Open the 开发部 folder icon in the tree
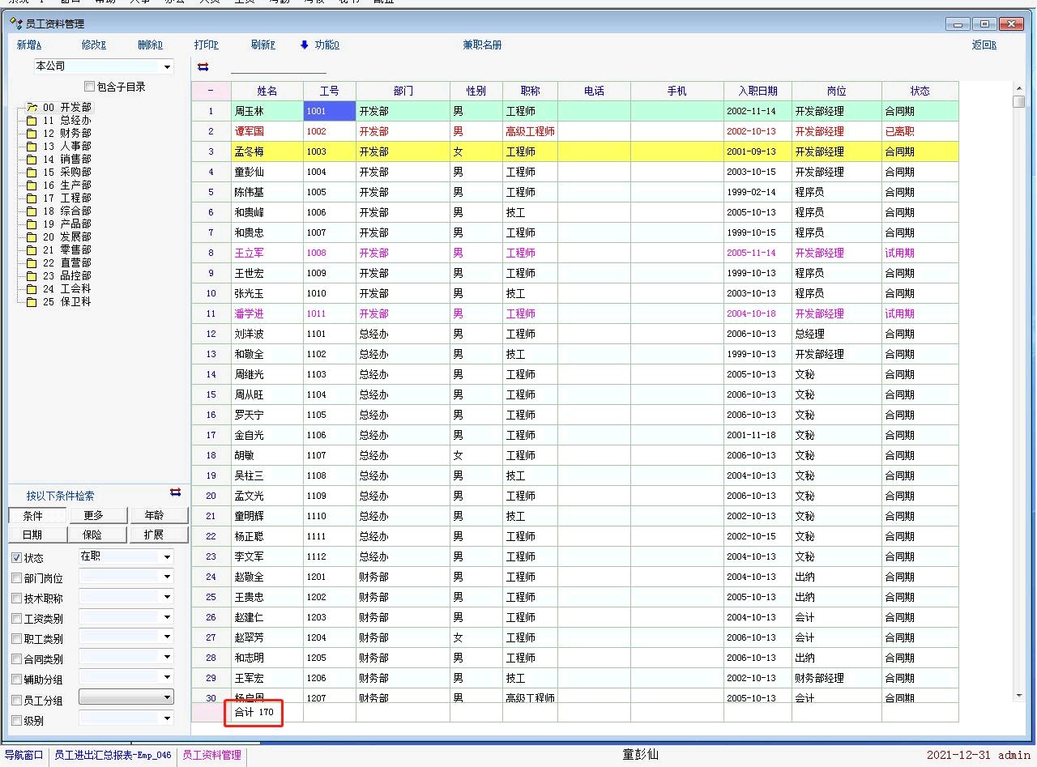 point(32,107)
